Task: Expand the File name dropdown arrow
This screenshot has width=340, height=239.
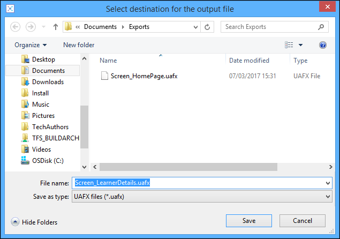Action: pyautogui.click(x=328, y=183)
